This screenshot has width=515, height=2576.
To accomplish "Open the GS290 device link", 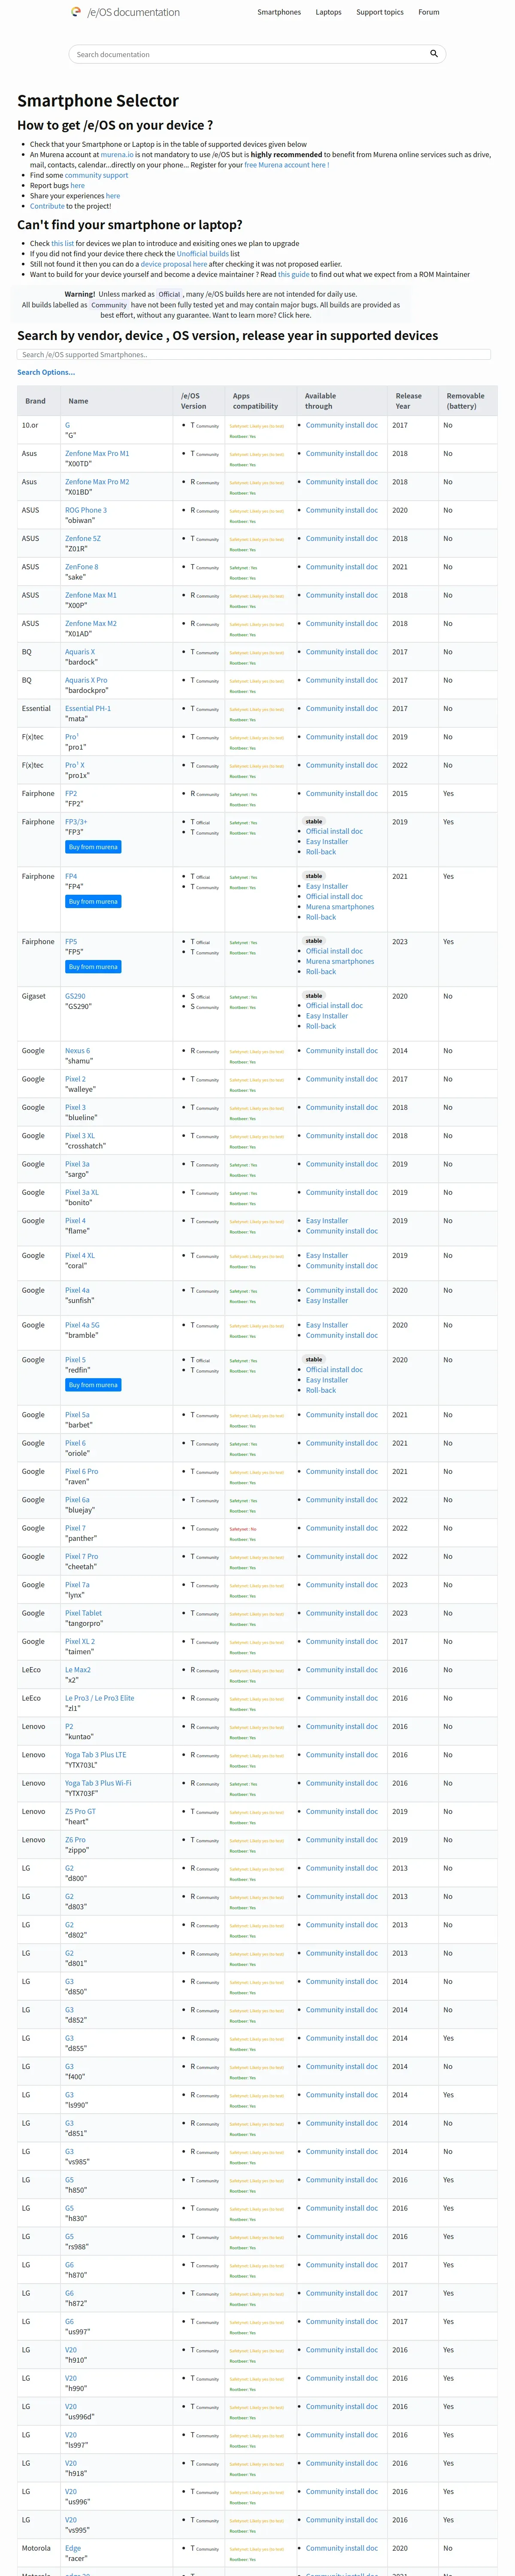I will [x=75, y=996].
